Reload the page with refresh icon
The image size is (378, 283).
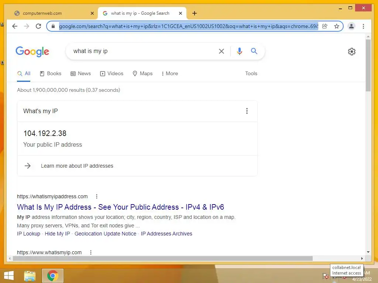coord(38,26)
